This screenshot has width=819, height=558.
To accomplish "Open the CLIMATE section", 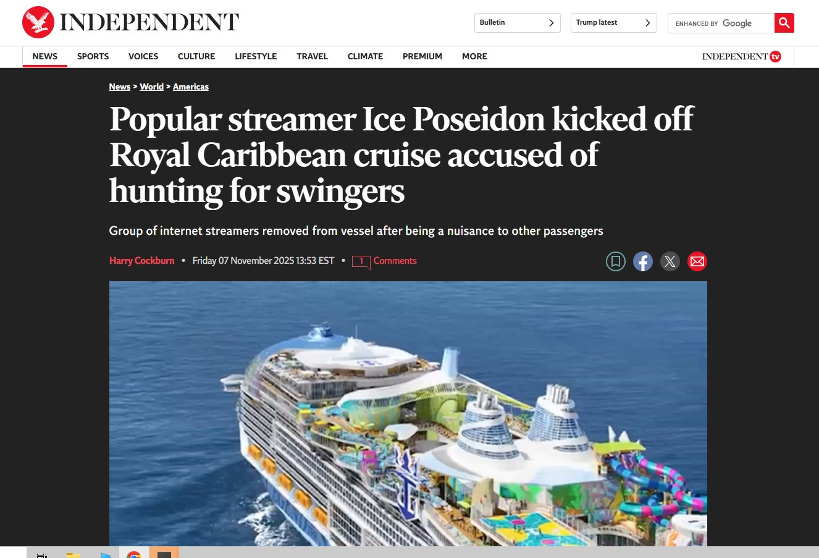I will click(365, 56).
